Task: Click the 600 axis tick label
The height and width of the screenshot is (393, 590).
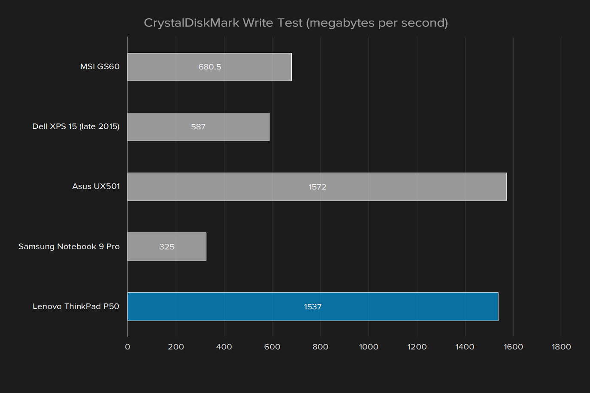Action: pos(272,347)
